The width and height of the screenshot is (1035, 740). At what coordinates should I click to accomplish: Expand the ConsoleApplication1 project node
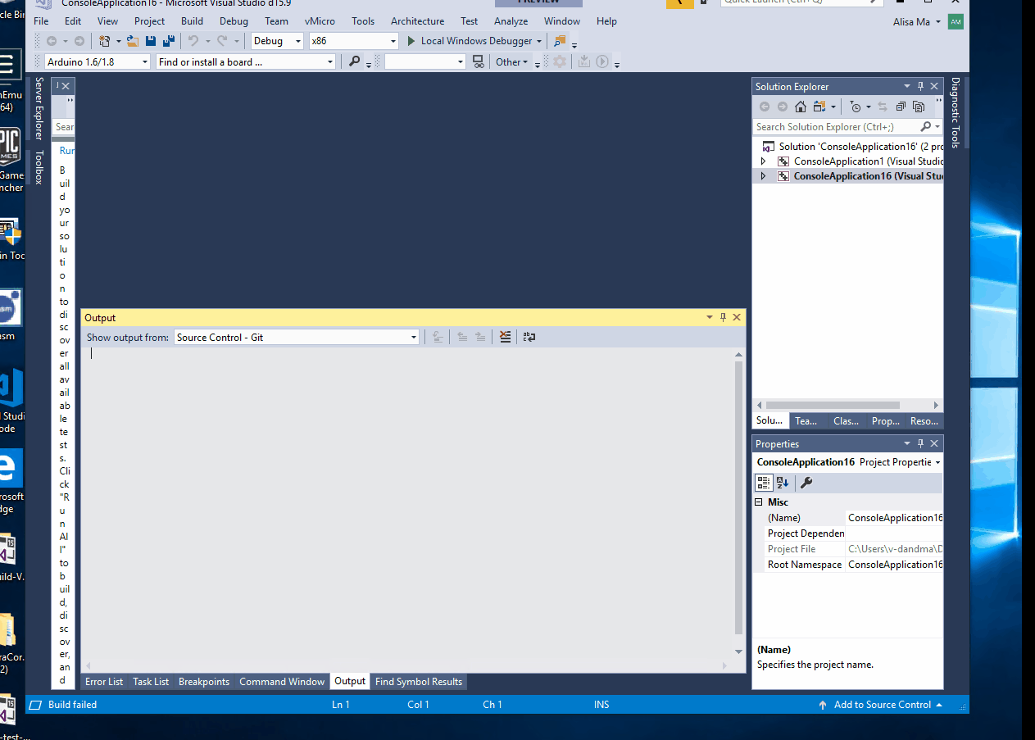[764, 161]
